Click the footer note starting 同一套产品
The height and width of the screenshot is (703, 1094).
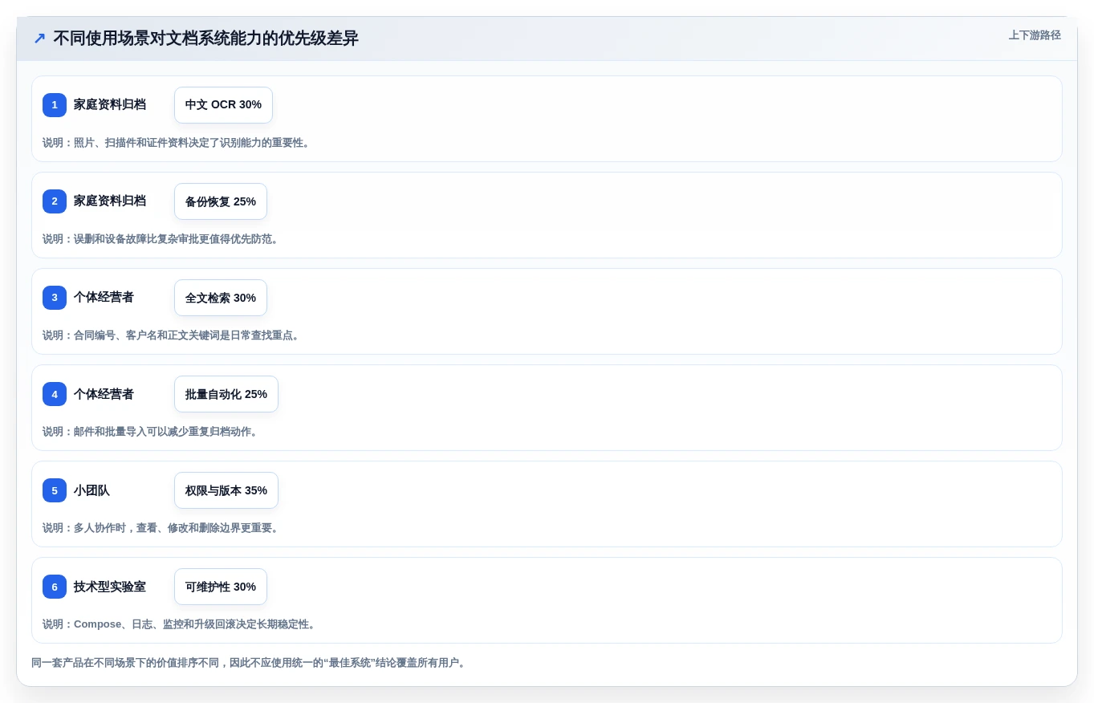[250, 663]
